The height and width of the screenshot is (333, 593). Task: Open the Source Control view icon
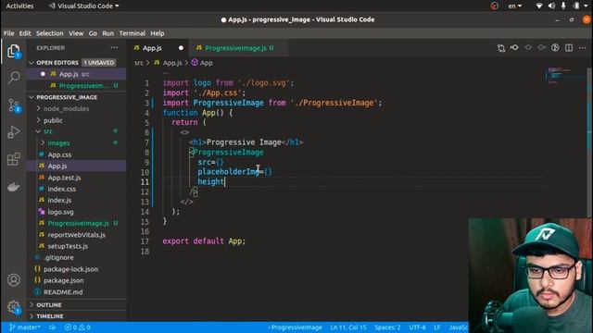point(14,105)
